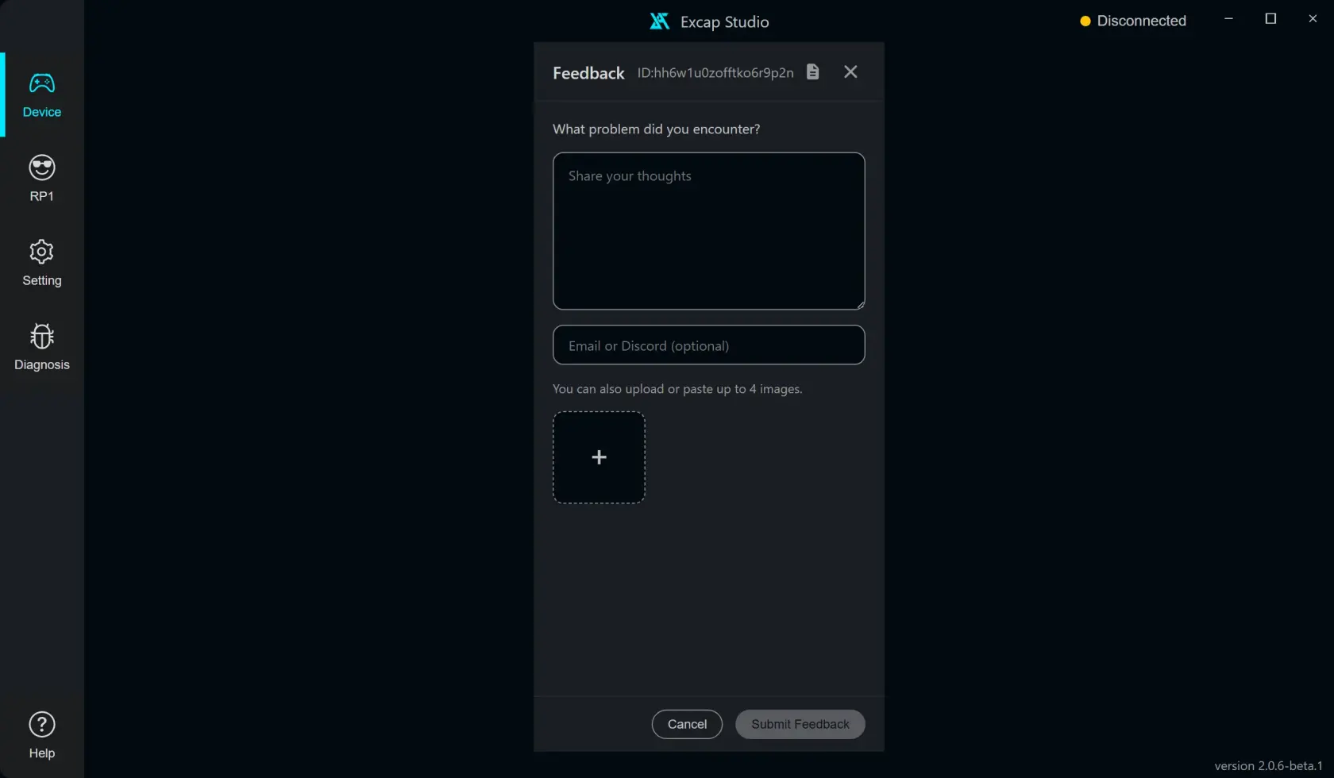Open the Device section in sidebar
This screenshot has width=1334, height=778.
click(x=42, y=94)
